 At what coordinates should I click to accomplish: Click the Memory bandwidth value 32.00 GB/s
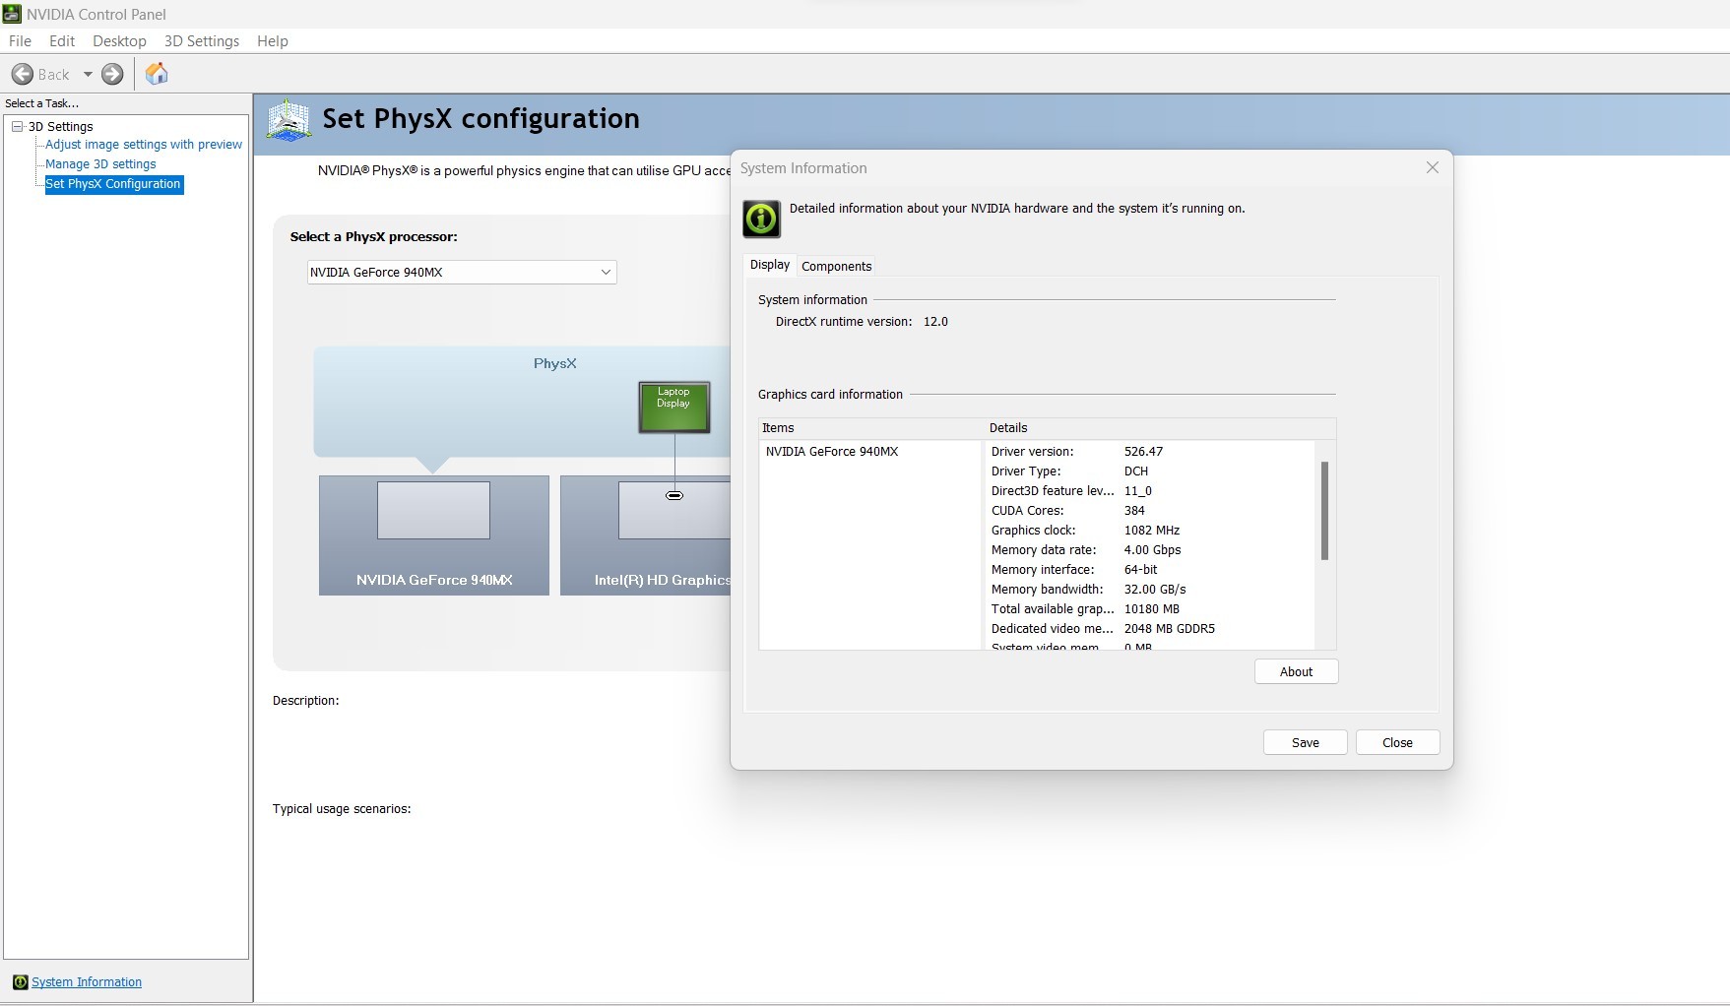pos(1155,590)
